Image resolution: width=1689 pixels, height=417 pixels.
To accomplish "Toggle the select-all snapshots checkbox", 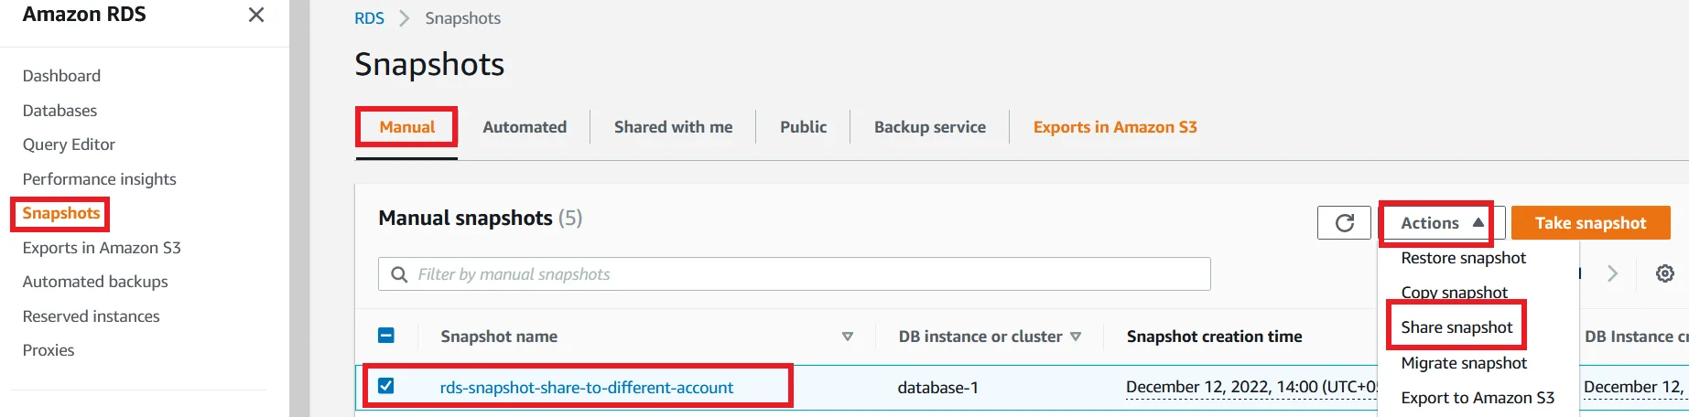I will [386, 336].
